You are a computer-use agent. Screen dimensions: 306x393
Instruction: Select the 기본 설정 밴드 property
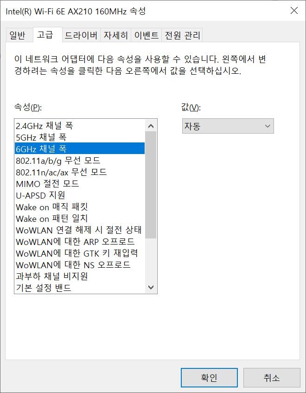[x=80, y=288]
